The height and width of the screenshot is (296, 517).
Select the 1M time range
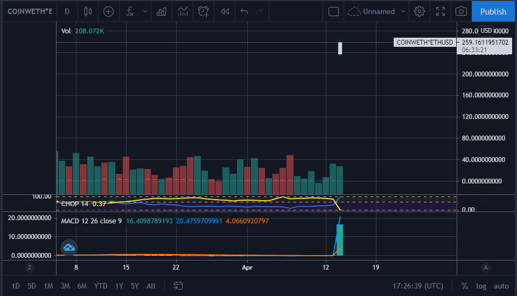48,286
